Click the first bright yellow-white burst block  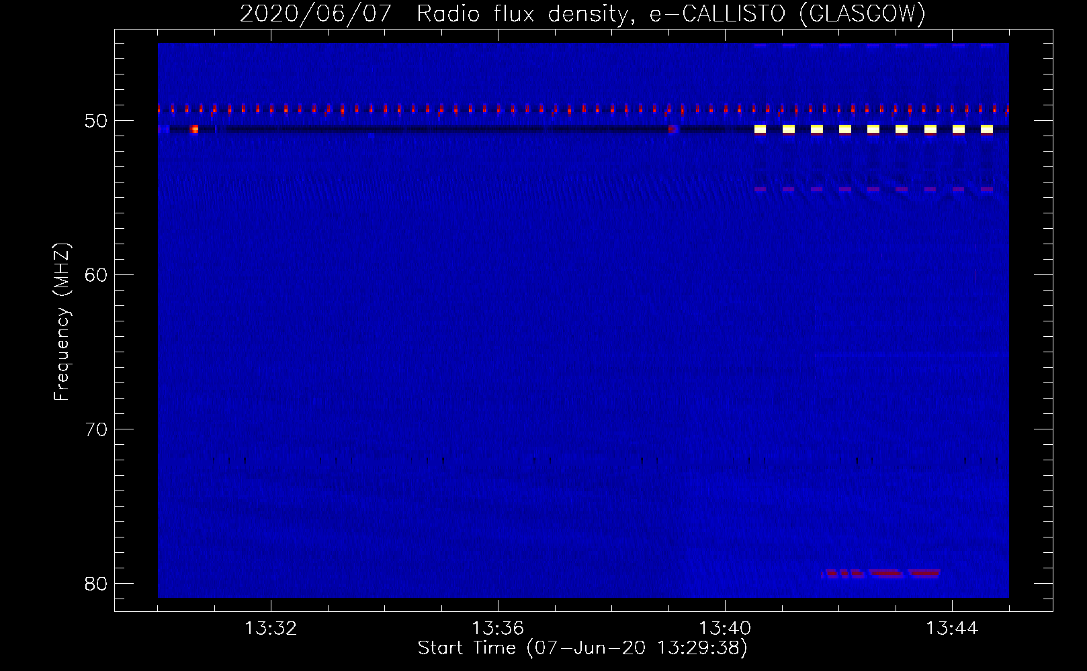point(760,129)
